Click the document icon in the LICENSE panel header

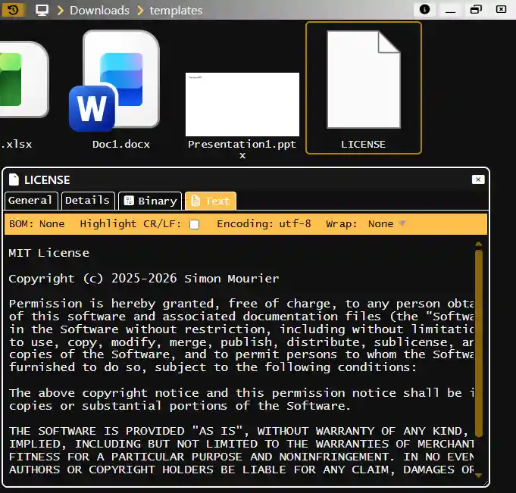14,179
